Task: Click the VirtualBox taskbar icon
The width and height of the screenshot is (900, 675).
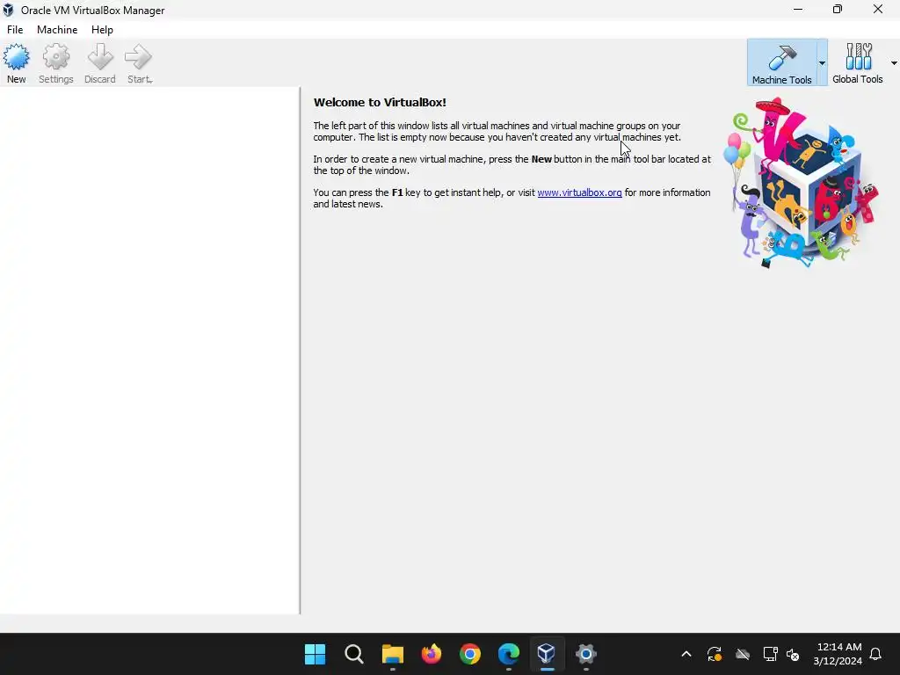Action: click(547, 653)
